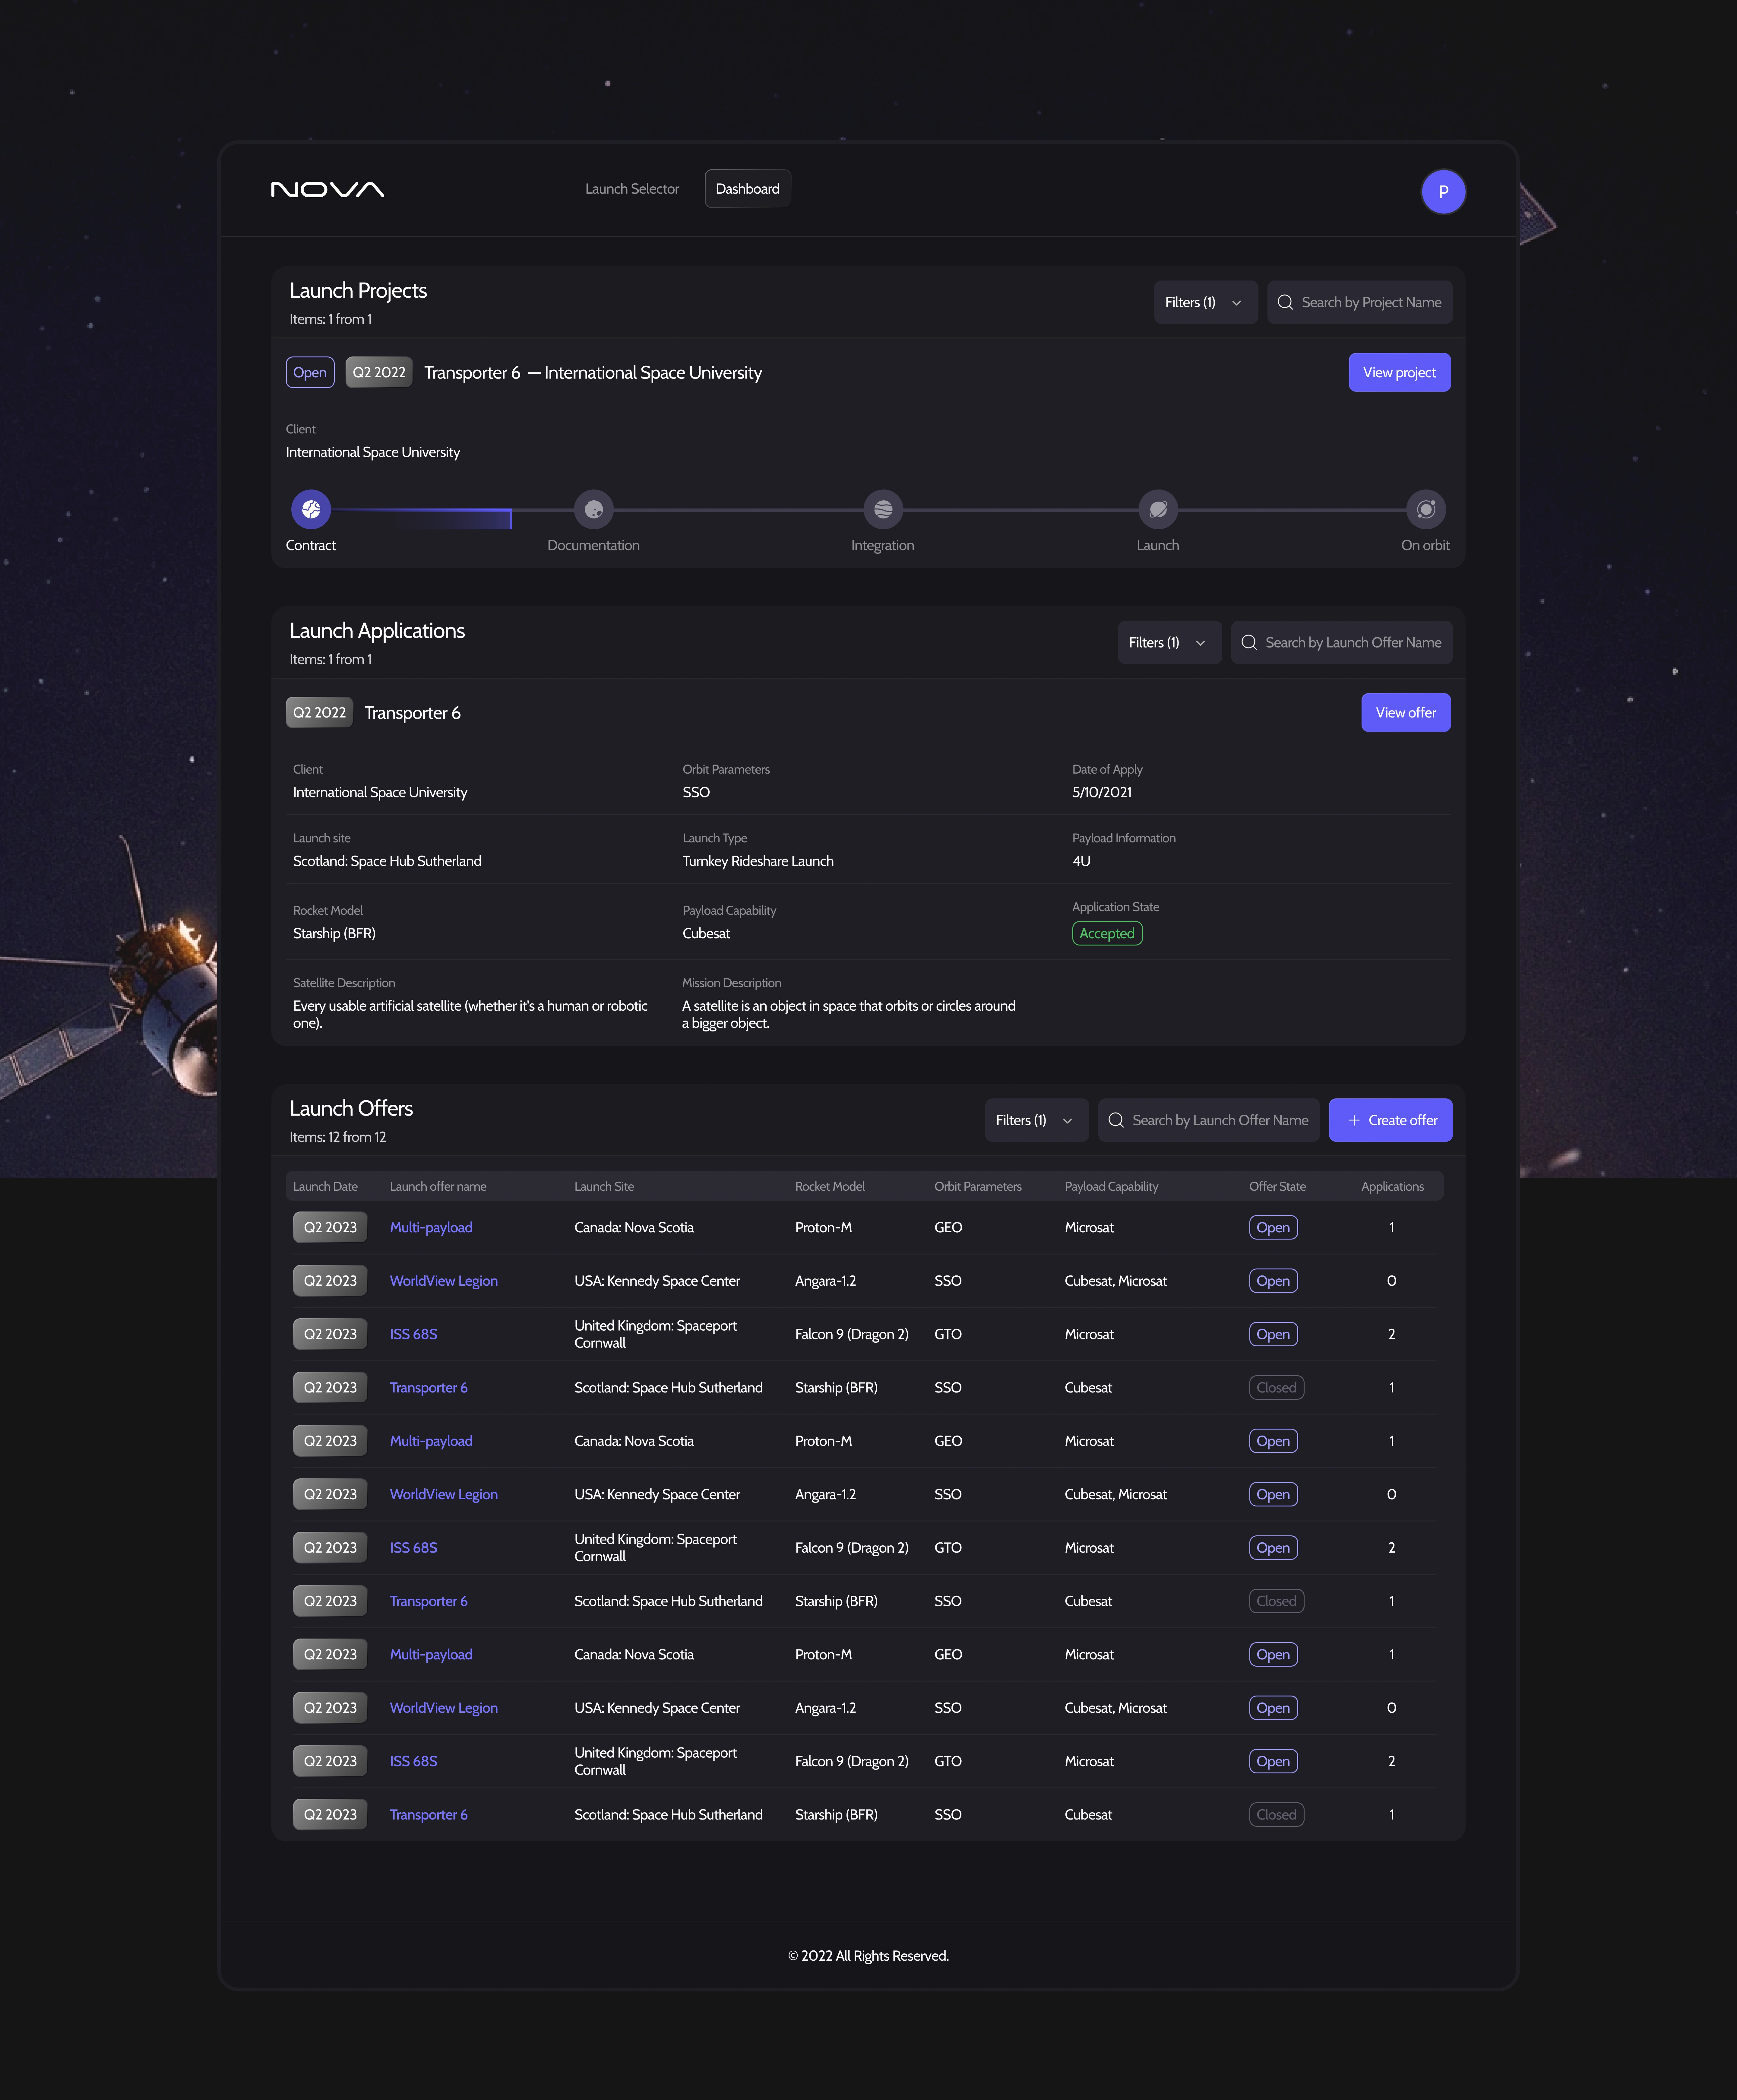Image resolution: width=1737 pixels, height=2100 pixels.
Task: Click the Launch stage icon
Action: [1158, 509]
